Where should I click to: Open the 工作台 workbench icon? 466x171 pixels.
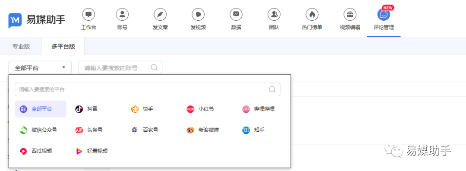click(88, 14)
